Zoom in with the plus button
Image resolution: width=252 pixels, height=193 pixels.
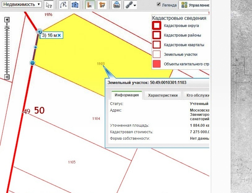7,20
